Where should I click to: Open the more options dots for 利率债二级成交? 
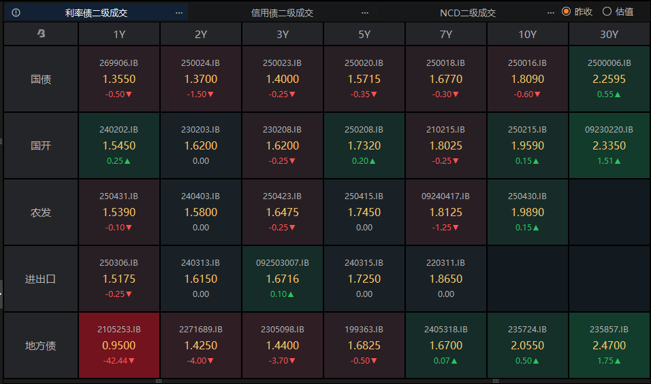click(x=179, y=12)
